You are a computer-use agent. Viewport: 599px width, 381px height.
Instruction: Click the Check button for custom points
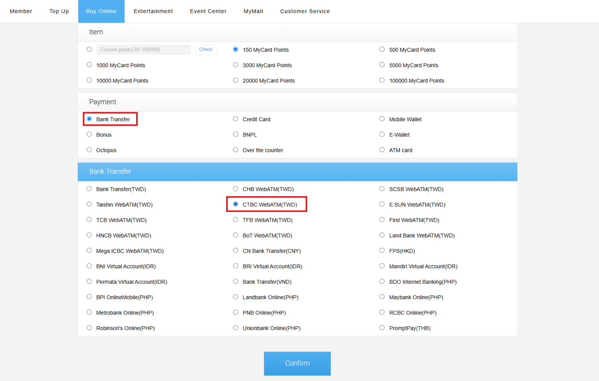[x=205, y=50]
